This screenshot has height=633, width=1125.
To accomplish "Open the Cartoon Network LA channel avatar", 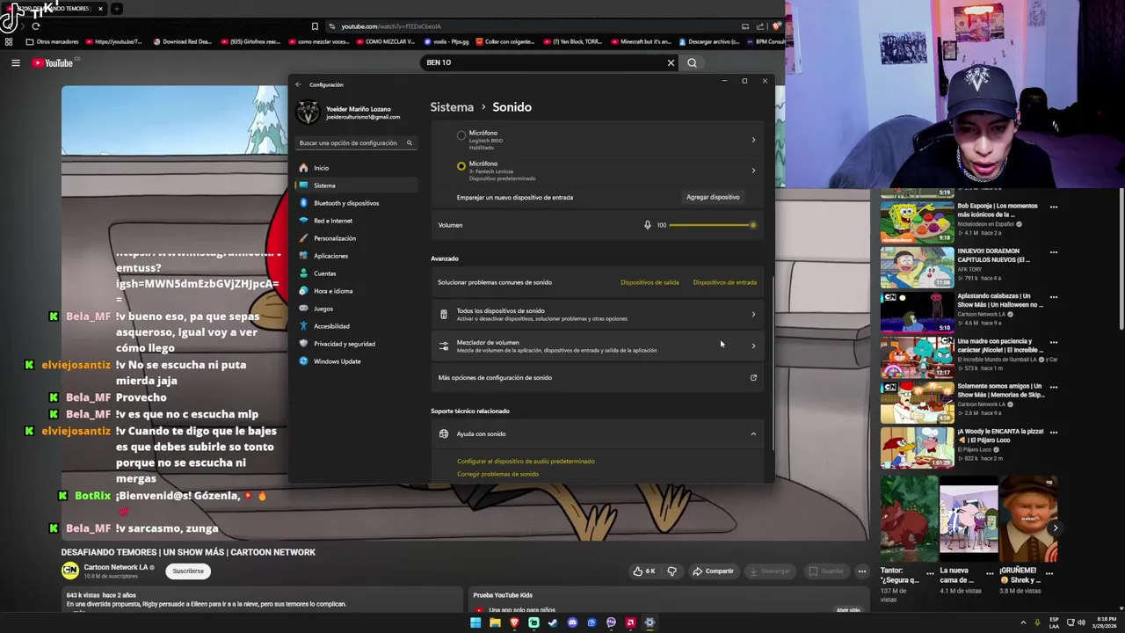I will point(69,571).
